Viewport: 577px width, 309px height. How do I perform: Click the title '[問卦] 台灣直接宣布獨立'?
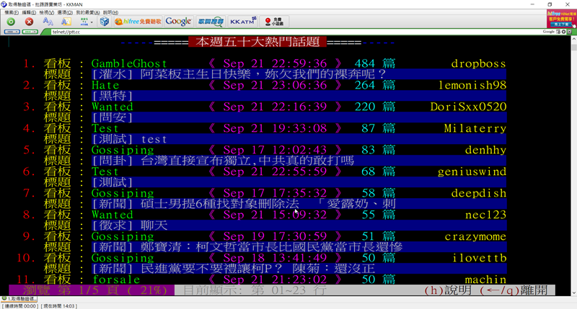223,161
